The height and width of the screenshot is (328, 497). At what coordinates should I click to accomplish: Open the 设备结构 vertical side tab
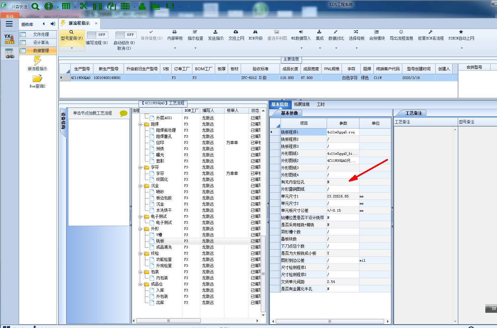[x=63, y=121]
